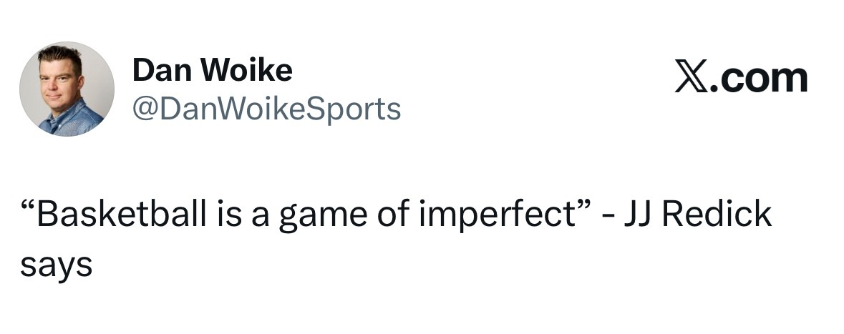Click "JJ" in the tweet text
The height and width of the screenshot is (334, 844).
tap(641, 216)
